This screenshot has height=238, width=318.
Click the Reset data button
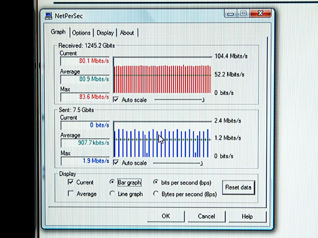[x=238, y=187]
